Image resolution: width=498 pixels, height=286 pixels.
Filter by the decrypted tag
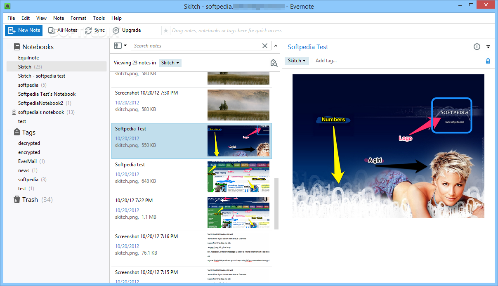(x=29, y=143)
